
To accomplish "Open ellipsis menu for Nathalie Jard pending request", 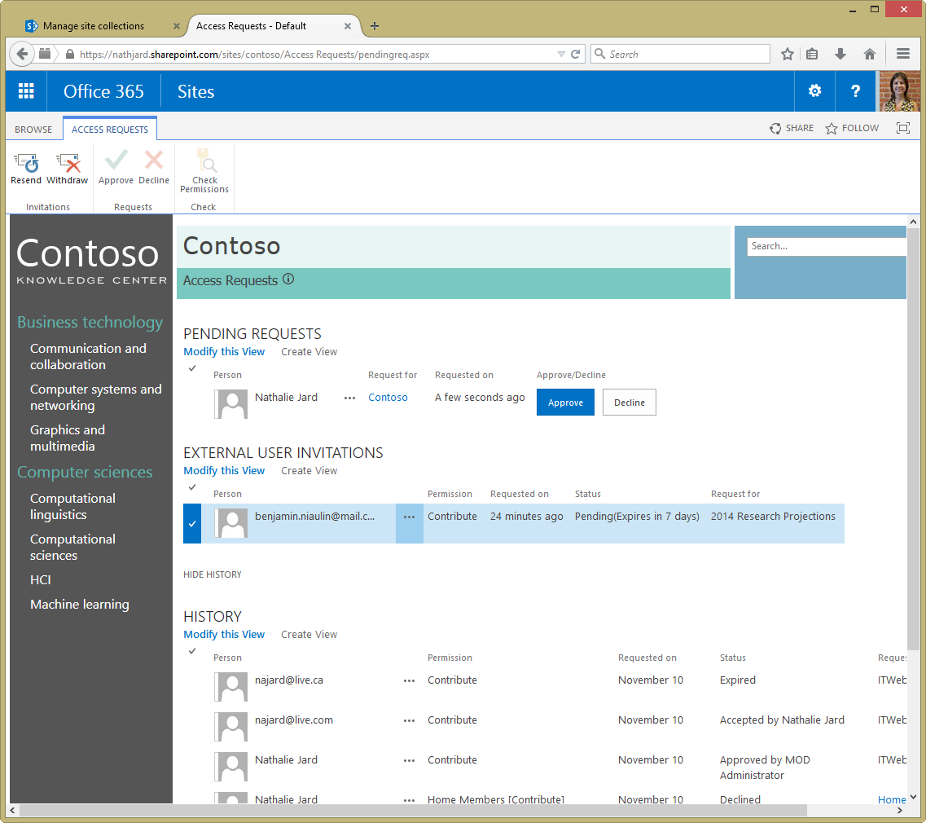I will tap(349, 398).
